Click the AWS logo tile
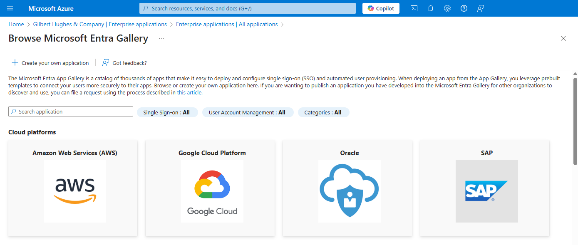The image size is (578, 245). click(x=75, y=191)
